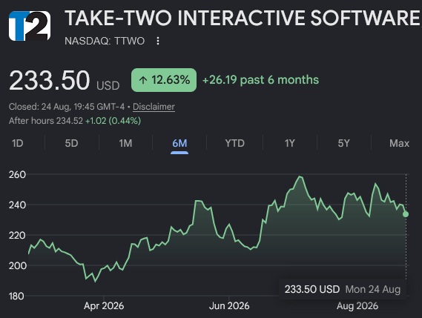Viewport: 422px width, 318px height.
Task: Click the Aug 2026 axis label
Action: pyautogui.click(x=357, y=306)
